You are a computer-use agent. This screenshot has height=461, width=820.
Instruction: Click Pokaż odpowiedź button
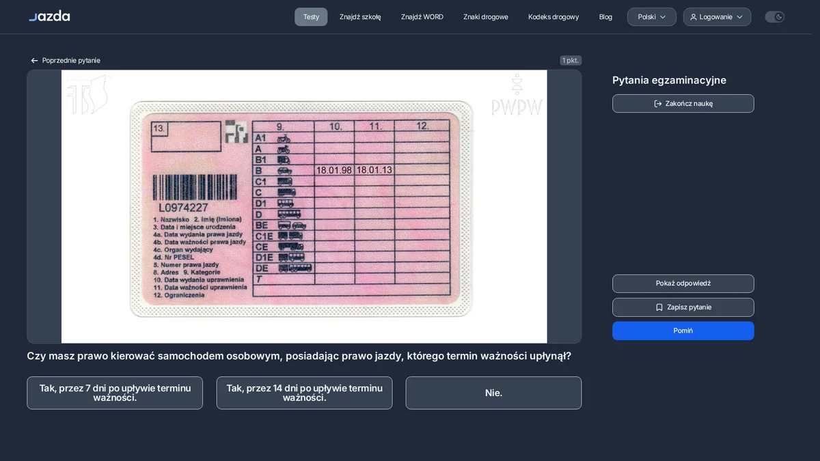point(683,283)
